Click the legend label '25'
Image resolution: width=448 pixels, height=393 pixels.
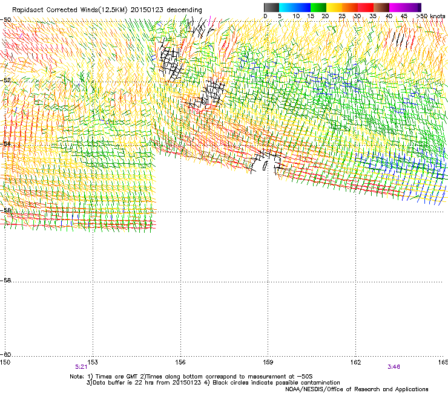pos(341,16)
